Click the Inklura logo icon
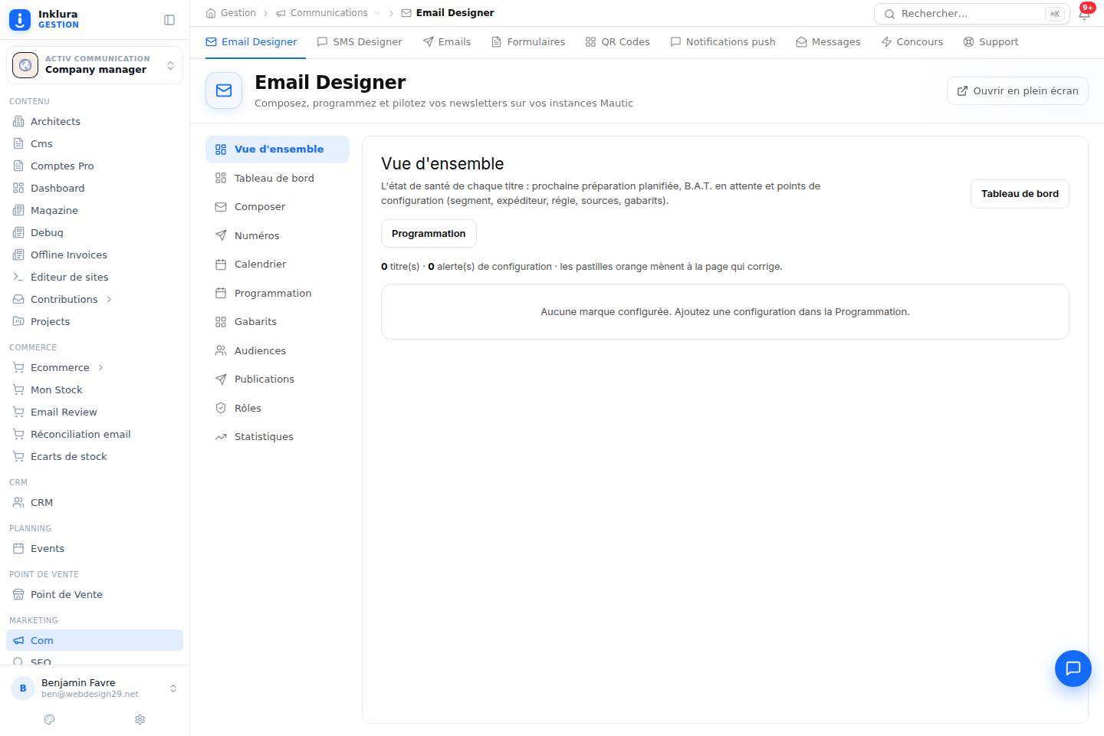 [20, 20]
